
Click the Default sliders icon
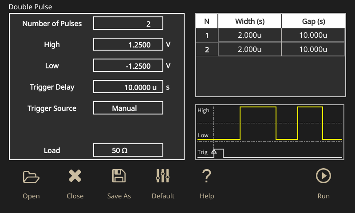pos(163,177)
